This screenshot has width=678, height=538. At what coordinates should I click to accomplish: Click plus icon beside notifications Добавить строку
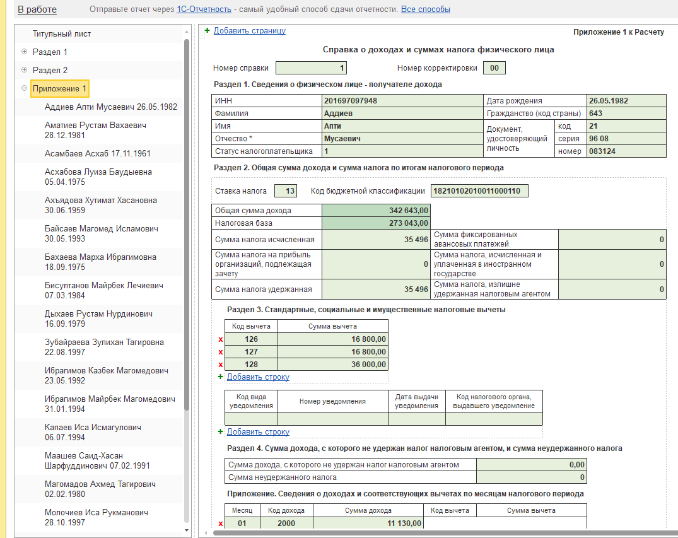click(x=221, y=431)
